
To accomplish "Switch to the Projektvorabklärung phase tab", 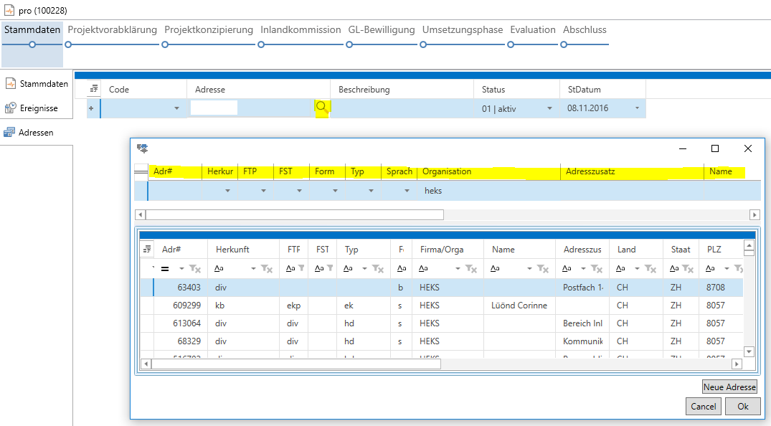I will pyautogui.click(x=112, y=30).
